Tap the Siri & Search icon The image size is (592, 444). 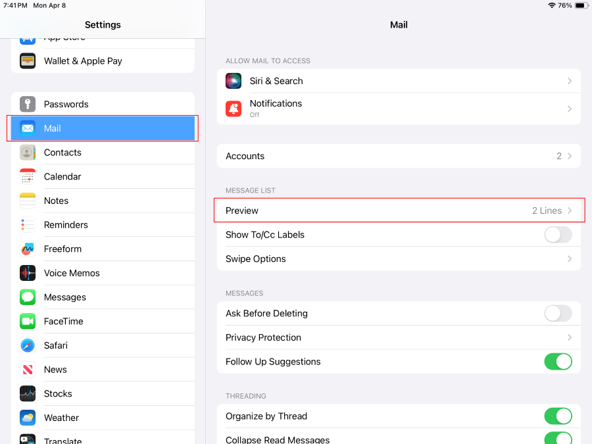[x=234, y=81]
